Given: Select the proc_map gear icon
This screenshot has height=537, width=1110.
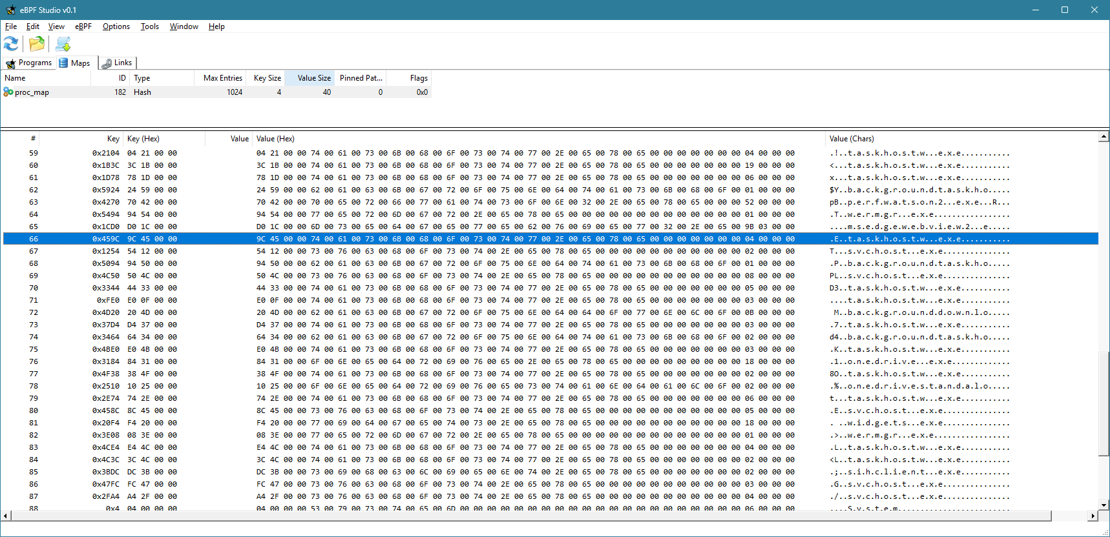Looking at the screenshot, I should pos(8,92).
